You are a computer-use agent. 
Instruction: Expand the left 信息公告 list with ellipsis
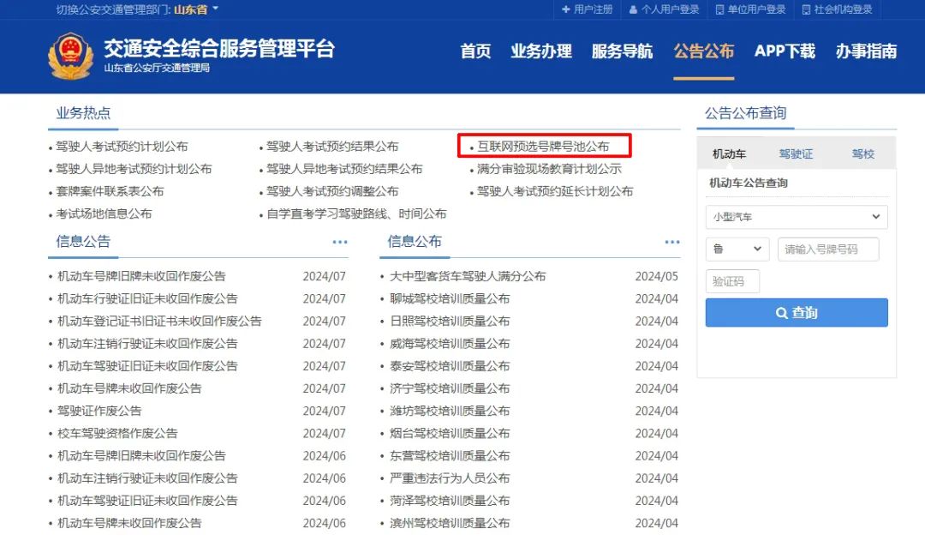click(x=340, y=242)
